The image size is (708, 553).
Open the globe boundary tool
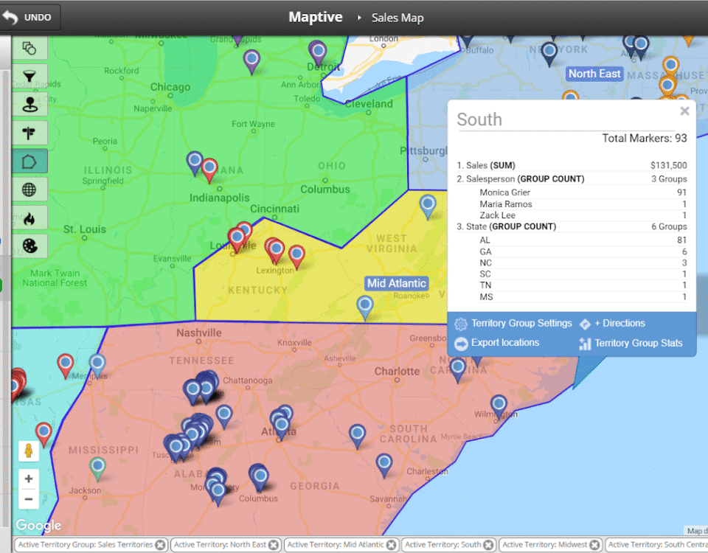click(29, 189)
